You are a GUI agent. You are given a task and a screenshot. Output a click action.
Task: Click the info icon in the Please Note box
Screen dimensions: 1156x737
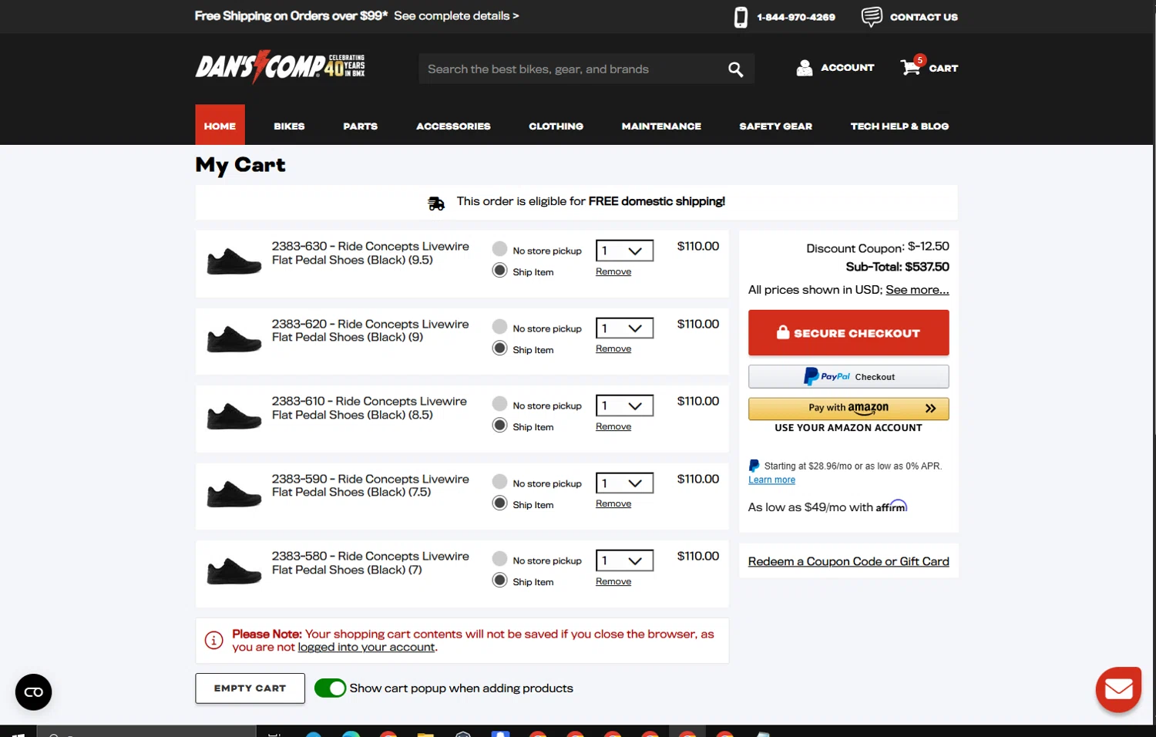coord(213,640)
